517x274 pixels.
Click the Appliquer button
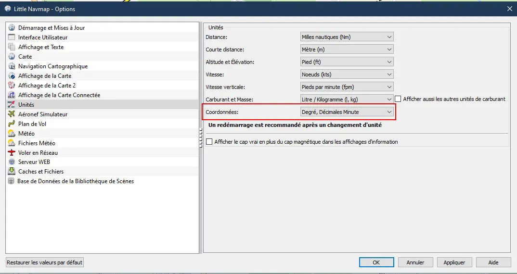tap(454, 262)
